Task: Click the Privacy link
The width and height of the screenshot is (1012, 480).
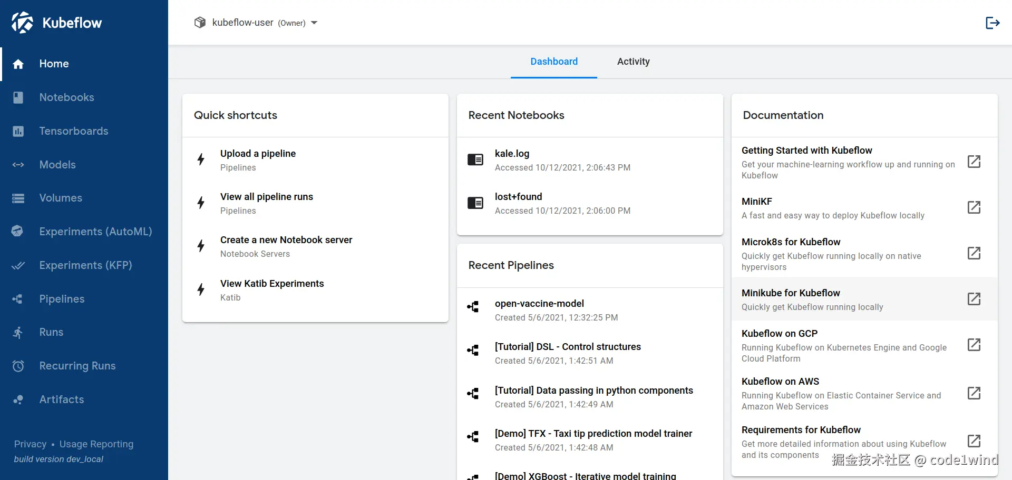Action: 30,444
